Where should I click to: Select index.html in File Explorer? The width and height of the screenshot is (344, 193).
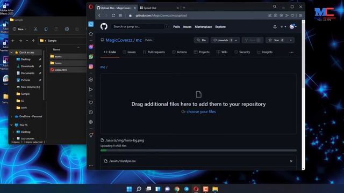(61, 70)
